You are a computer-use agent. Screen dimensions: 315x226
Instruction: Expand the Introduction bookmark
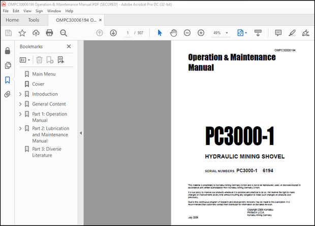tap(20, 94)
